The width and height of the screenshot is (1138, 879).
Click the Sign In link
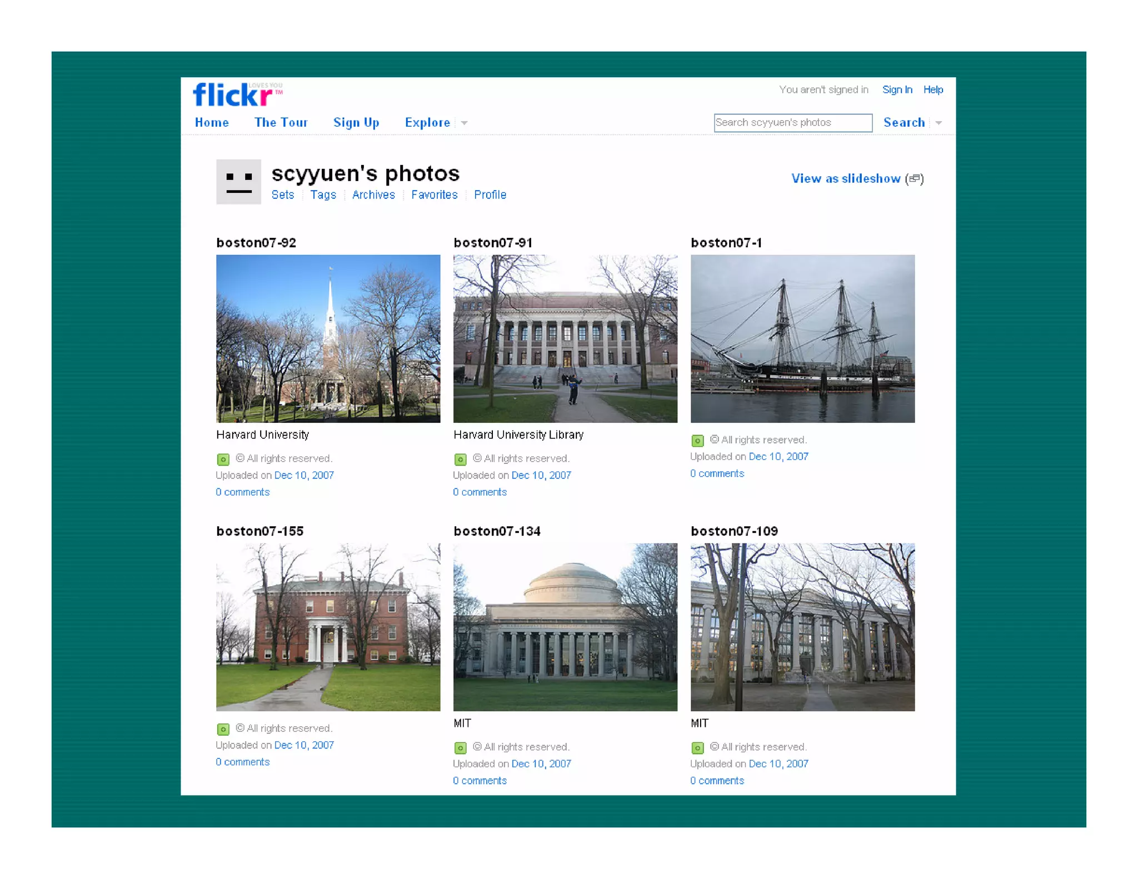897,90
